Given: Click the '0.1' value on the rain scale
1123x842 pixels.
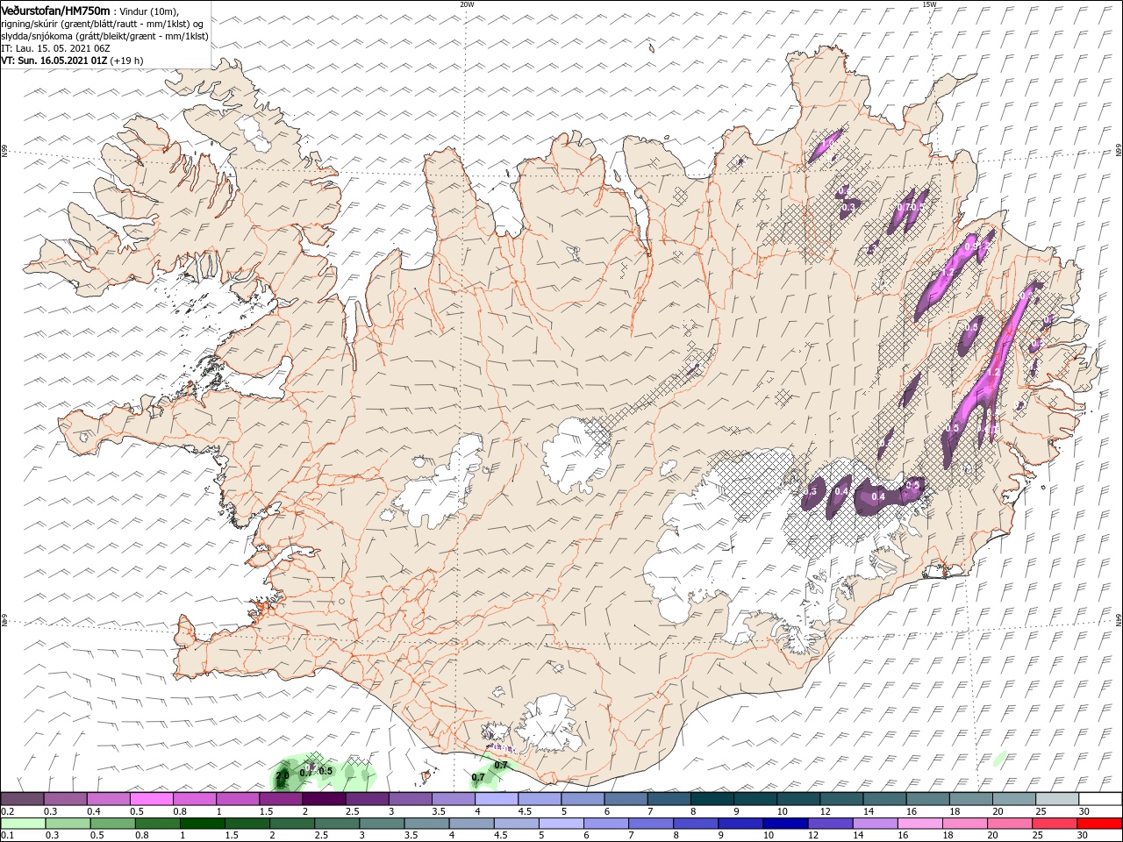Looking at the screenshot, I should coord(6,835).
